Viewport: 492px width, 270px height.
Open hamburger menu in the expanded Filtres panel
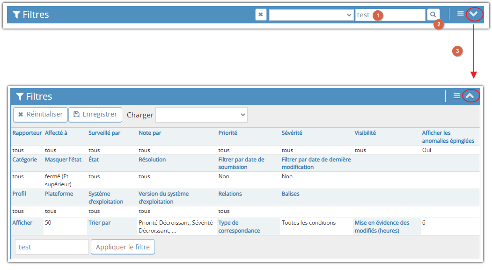[457, 96]
